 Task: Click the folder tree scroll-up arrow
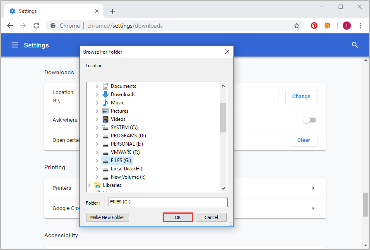pos(223,86)
